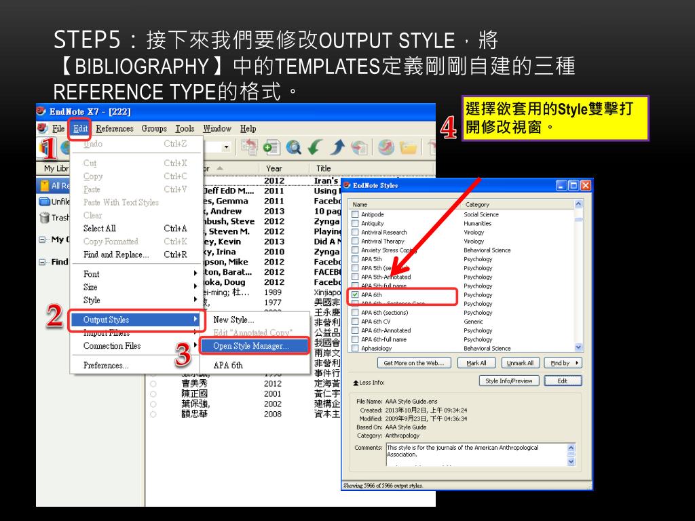695x521 pixels.
Task: Check the APA 6th CV checkbox
Action: click(355, 322)
